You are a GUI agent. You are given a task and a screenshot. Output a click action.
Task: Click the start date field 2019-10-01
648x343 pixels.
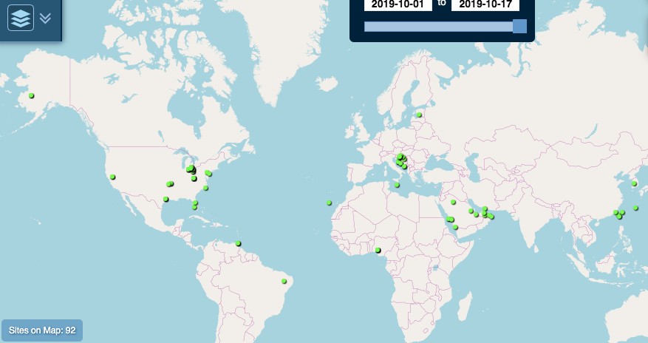(x=398, y=4)
